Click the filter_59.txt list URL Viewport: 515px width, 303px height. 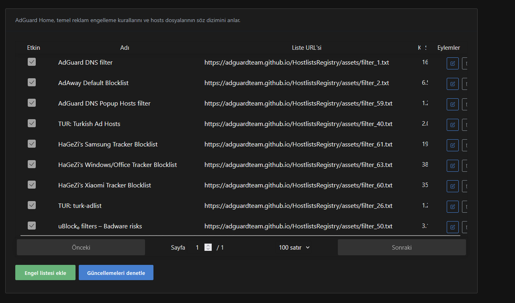pos(298,104)
